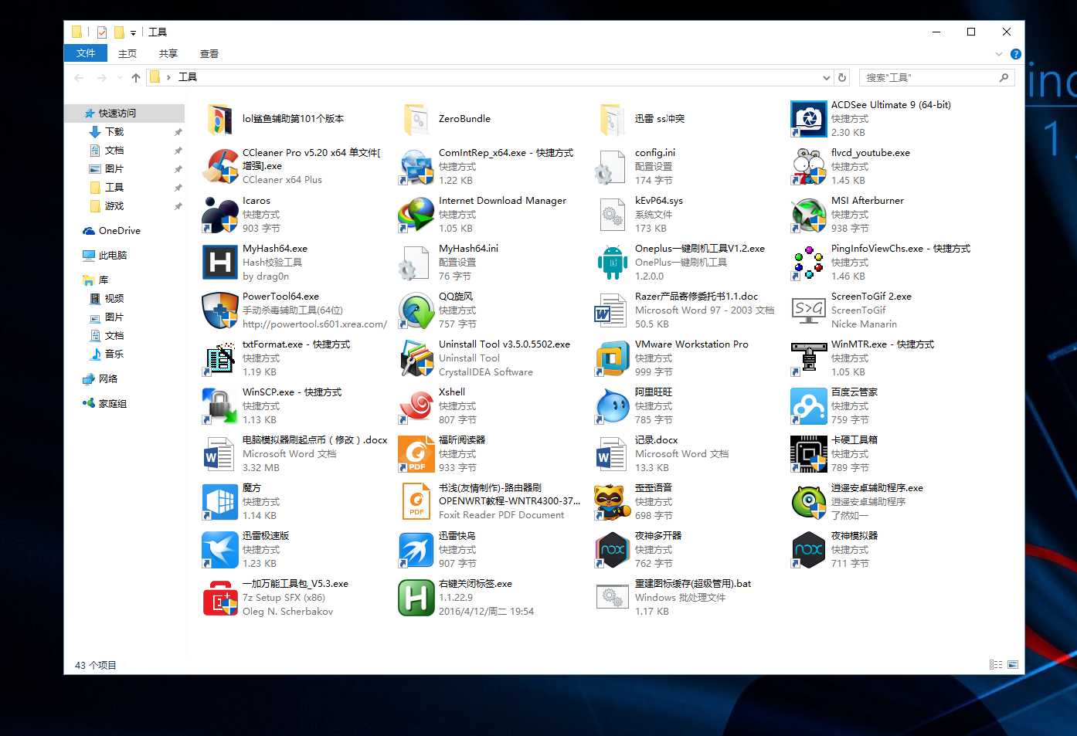Select the WinMTR.exe shortcut icon

point(809,358)
